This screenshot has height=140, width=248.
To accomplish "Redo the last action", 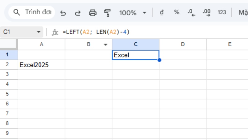I will click(x=78, y=13).
